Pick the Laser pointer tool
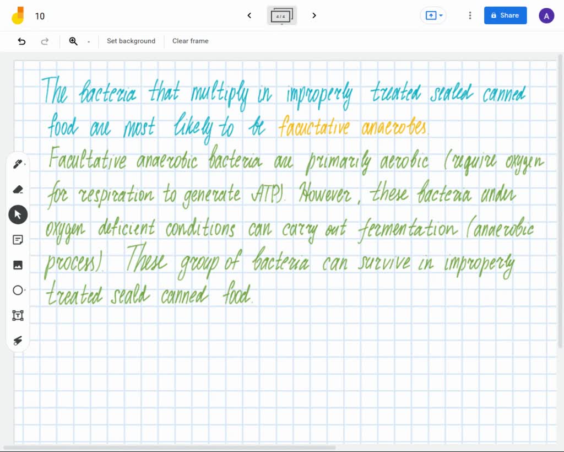Viewport: 564px width, 452px height. pos(18,341)
